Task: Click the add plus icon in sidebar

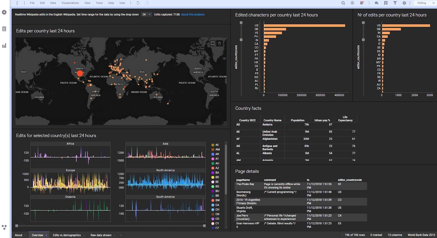Action: pyautogui.click(x=4, y=12)
